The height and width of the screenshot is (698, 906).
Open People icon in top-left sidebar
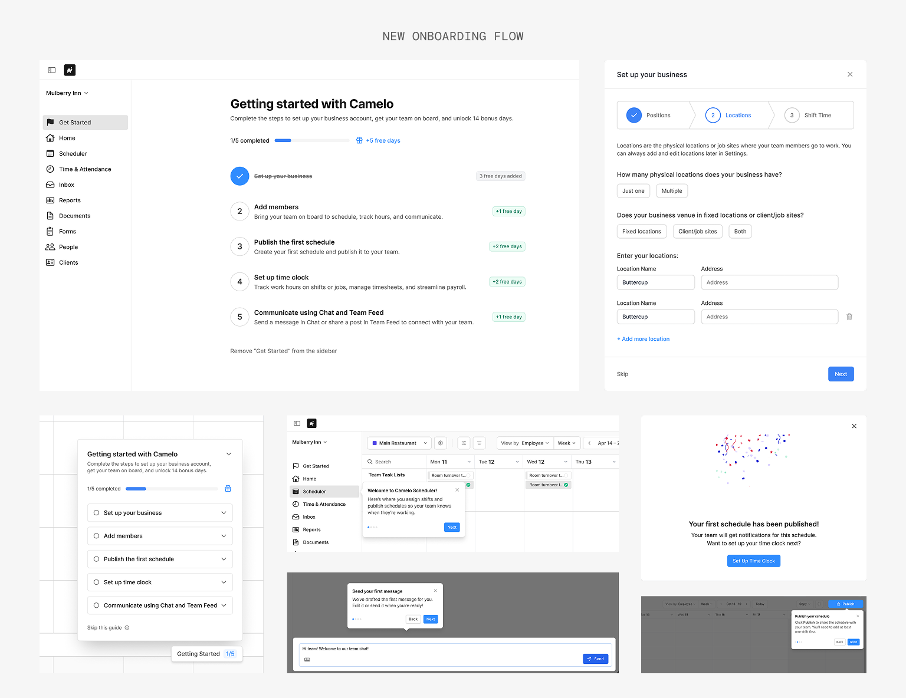coord(50,247)
